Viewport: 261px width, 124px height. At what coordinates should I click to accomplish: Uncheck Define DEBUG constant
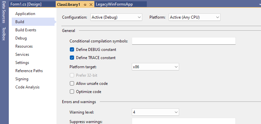(72, 50)
